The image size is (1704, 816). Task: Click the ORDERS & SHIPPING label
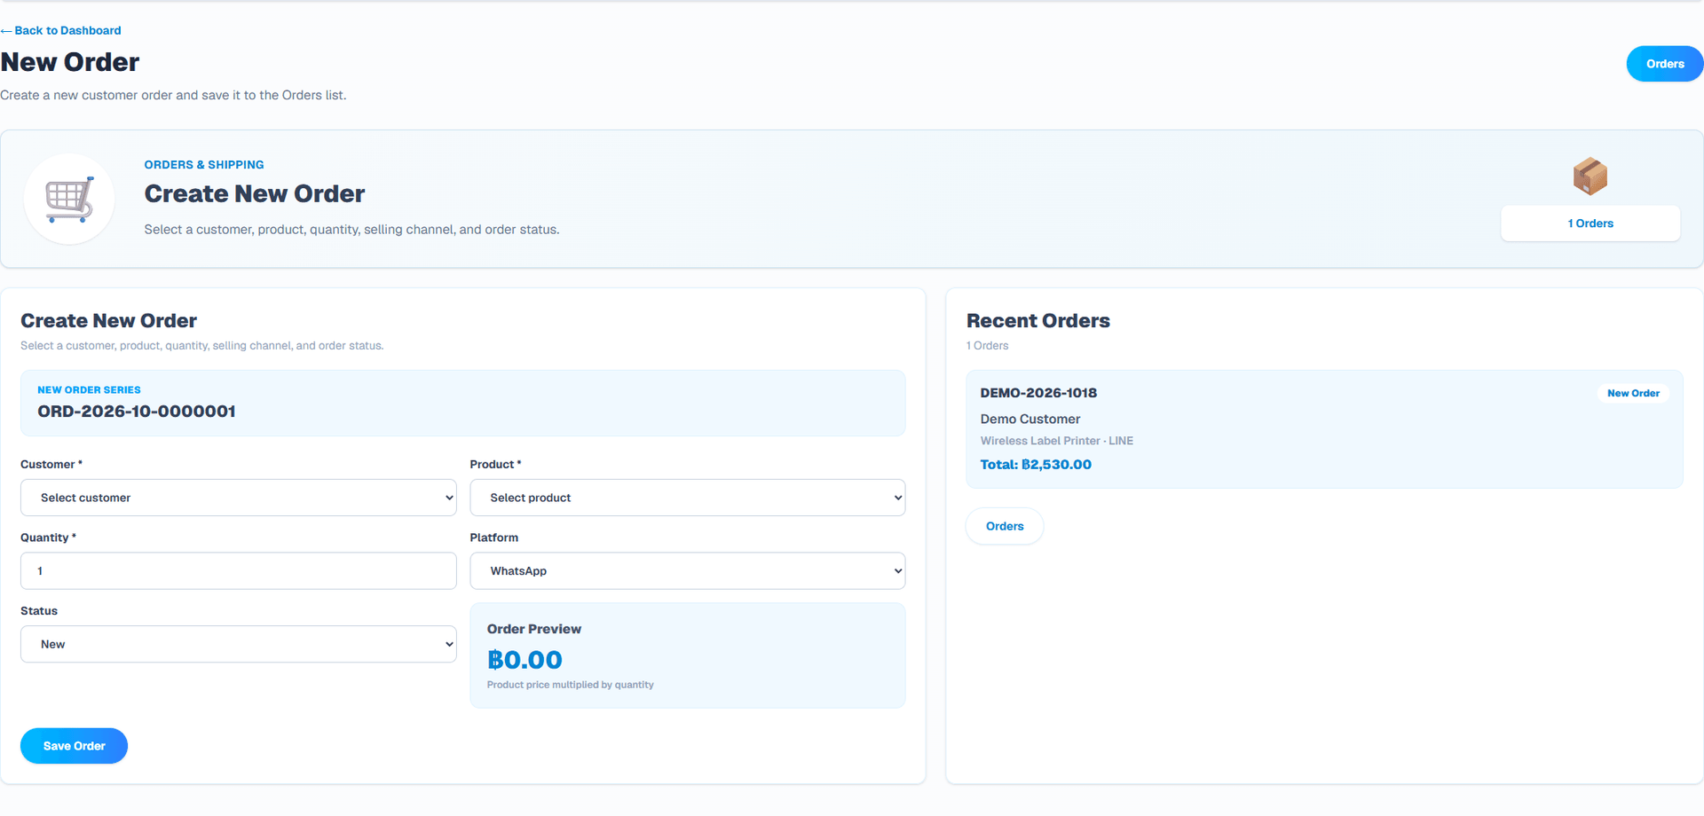[x=204, y=165]
